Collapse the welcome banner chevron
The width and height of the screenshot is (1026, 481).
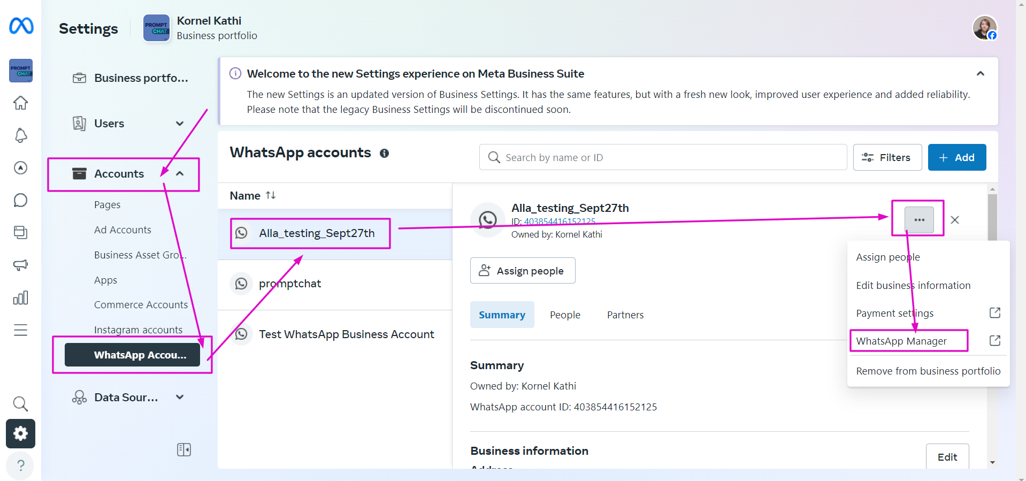click(980, 74)
